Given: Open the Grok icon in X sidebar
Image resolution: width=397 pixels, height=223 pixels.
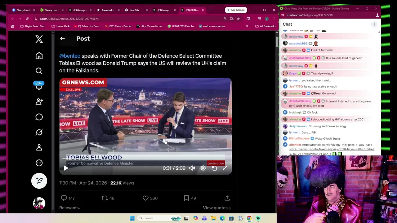Looking at the screenshot, I should click(39, 132).
